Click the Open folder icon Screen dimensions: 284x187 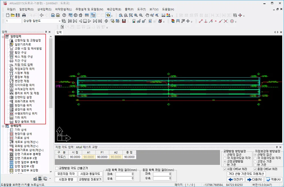click(x=12, y=15)
